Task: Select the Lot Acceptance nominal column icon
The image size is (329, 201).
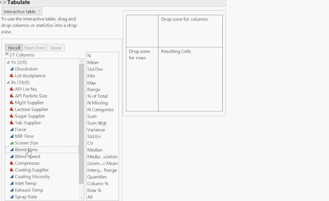Action: click(x=12, y=76)
